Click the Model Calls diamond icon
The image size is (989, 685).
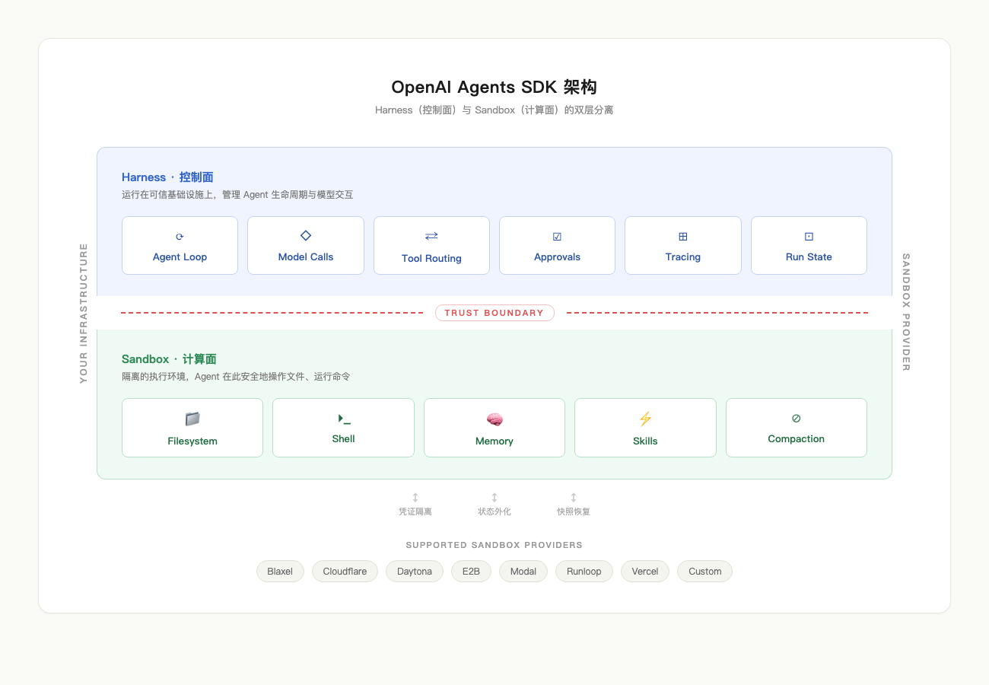[x=306, y=235]
